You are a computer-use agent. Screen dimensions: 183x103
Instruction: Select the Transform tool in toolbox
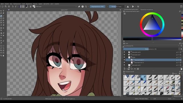1,28
